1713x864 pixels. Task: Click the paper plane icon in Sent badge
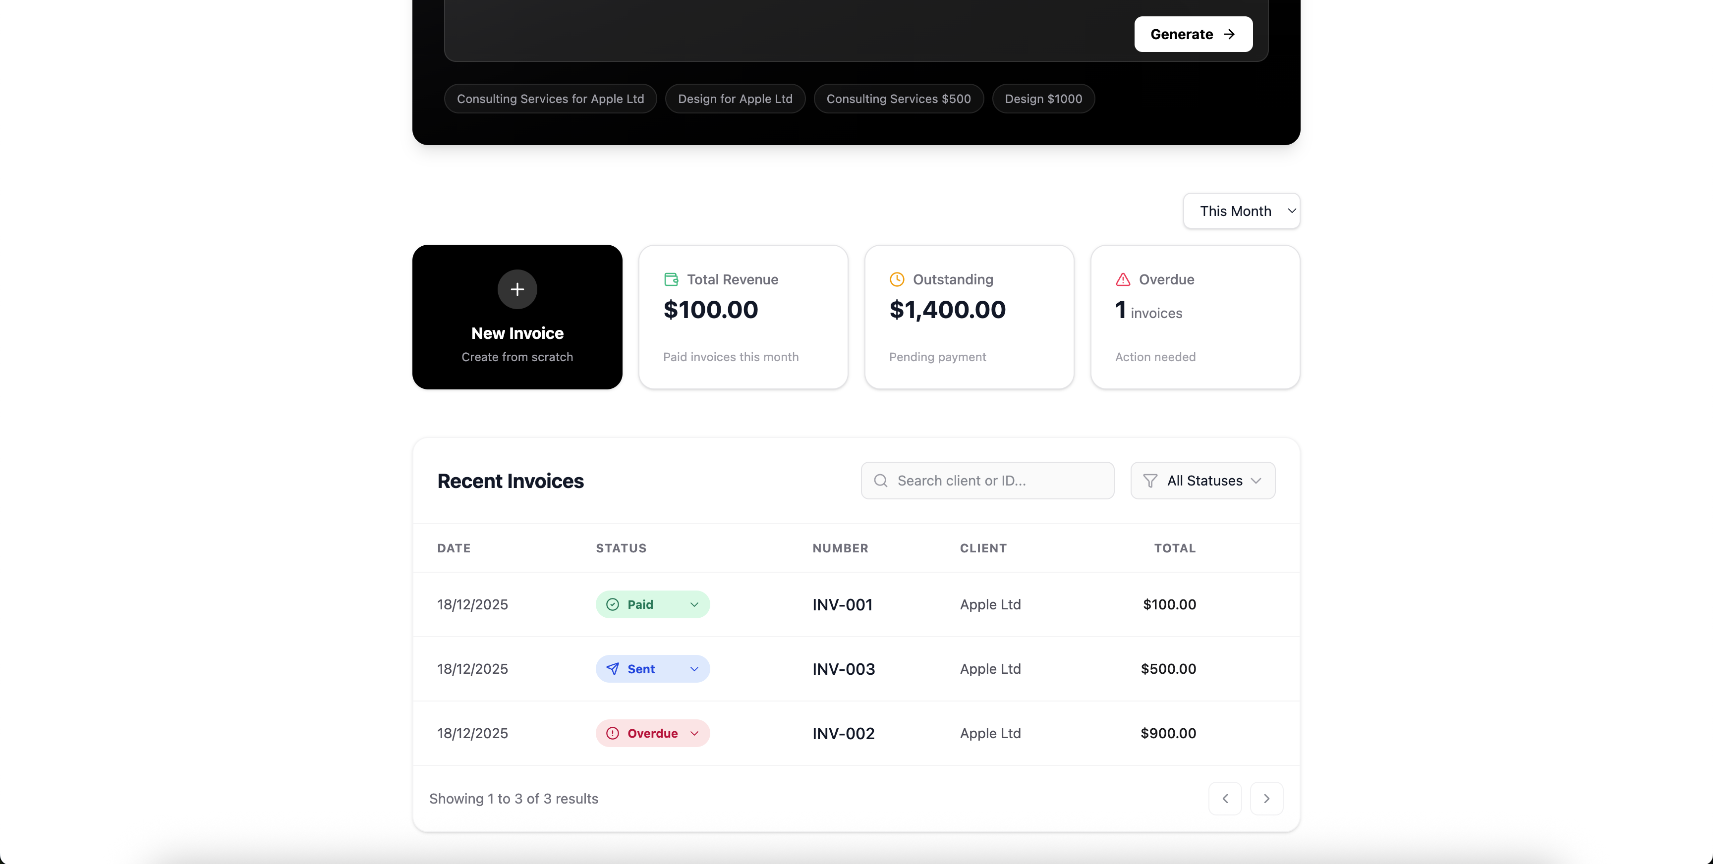[x=613, y=669]
